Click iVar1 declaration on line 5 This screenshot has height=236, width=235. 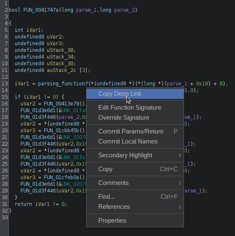coord(33,30)
